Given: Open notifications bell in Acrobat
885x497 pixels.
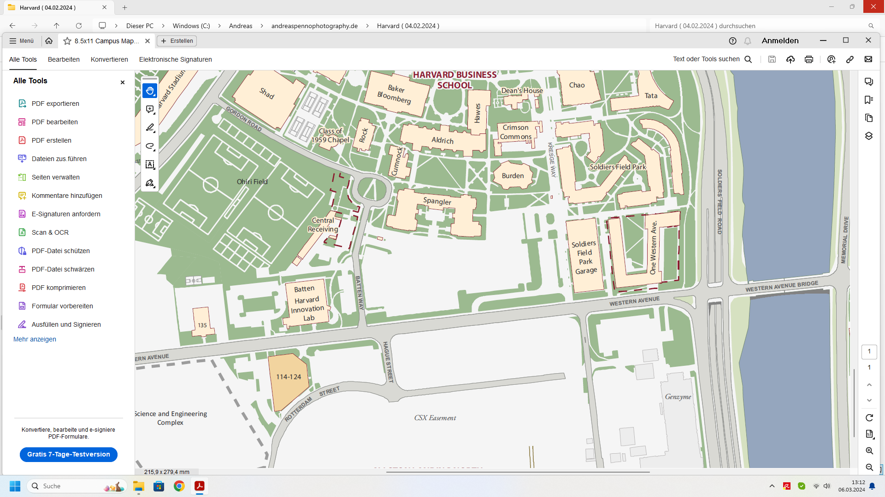Looking at the screenshot, I should [x=748, y=41].
